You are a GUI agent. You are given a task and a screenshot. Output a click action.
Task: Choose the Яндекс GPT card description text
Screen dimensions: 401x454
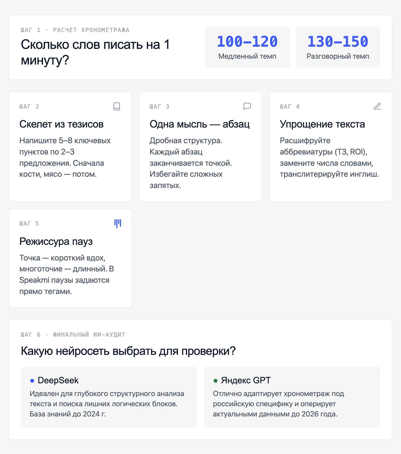pyautogui.click(x=278, y=404)
